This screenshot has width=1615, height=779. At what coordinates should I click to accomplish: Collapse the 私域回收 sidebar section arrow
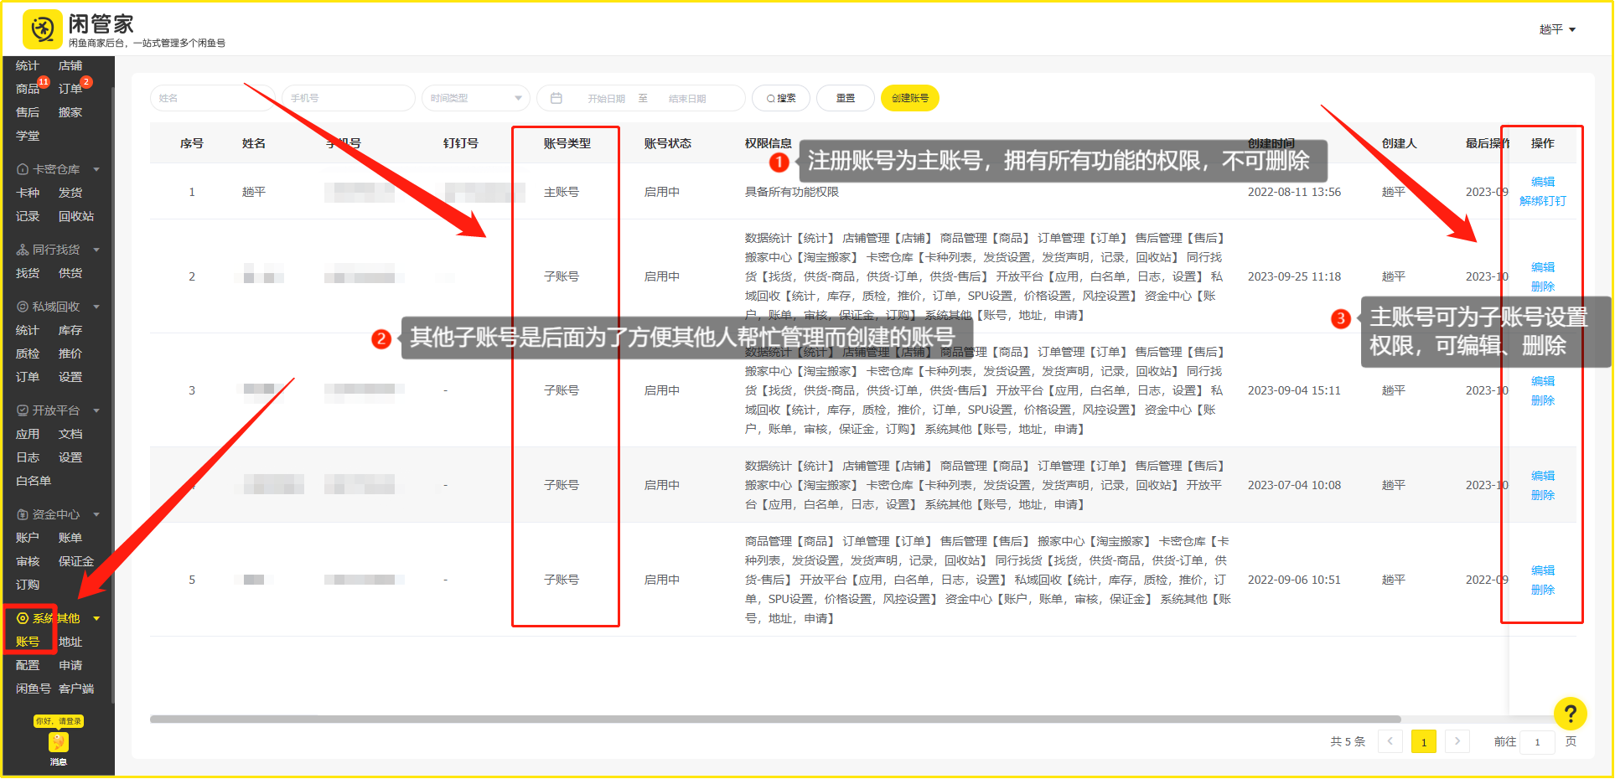[x=96, y=307]
